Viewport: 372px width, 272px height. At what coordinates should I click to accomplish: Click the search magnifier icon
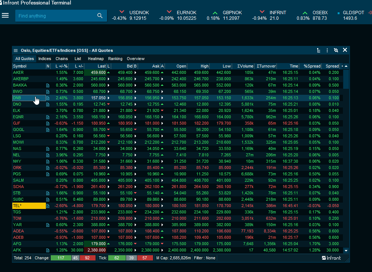coord(100,16)
